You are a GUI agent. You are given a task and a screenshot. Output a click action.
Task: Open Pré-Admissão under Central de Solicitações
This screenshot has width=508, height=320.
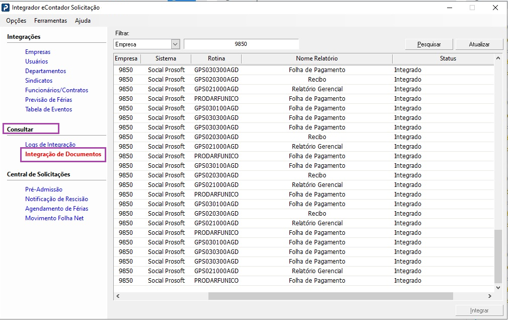pos(44,189)
